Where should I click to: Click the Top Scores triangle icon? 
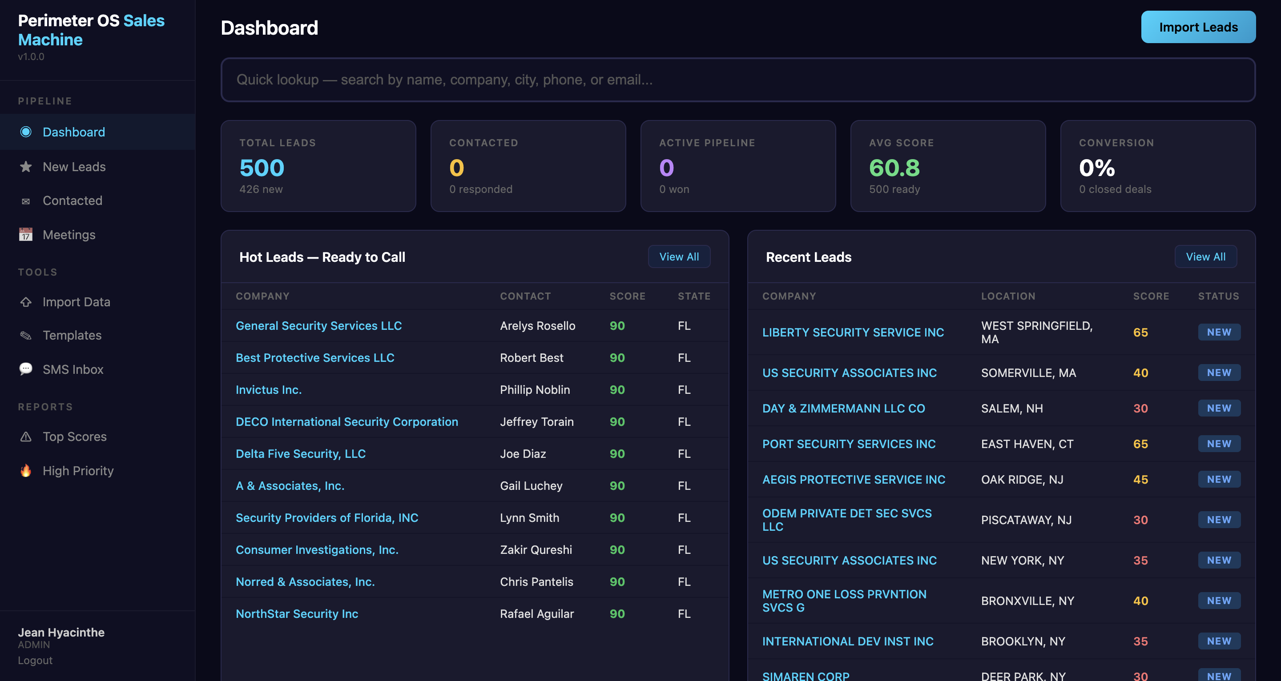pos(26,437)
